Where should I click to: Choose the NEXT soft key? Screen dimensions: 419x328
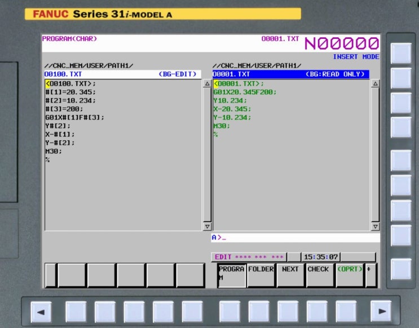point(290,276)
